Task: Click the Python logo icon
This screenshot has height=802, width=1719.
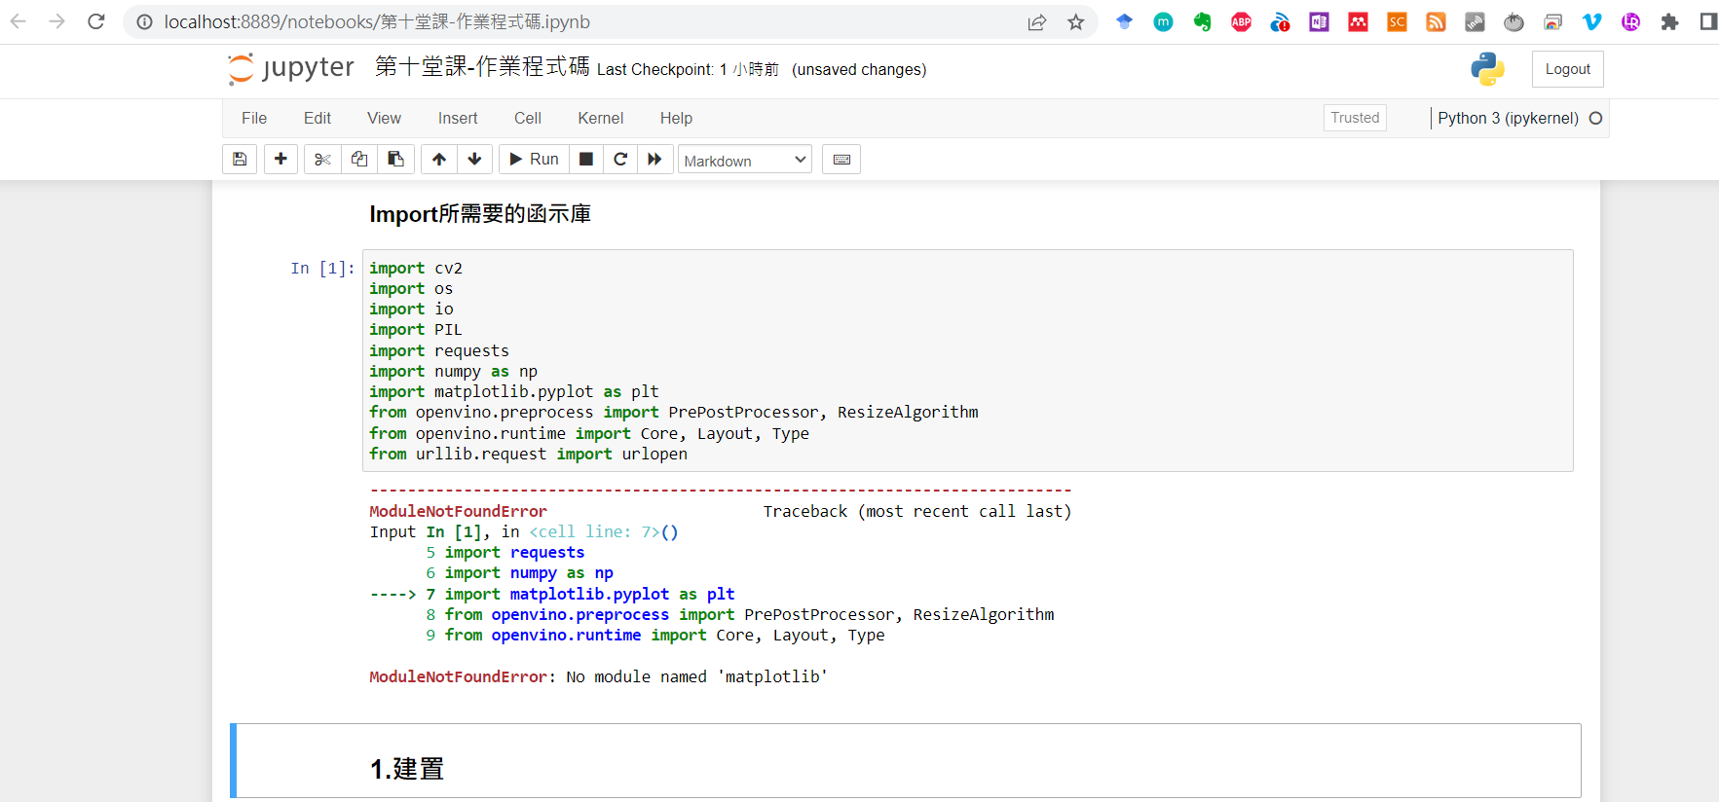Action: (1487, 69)
